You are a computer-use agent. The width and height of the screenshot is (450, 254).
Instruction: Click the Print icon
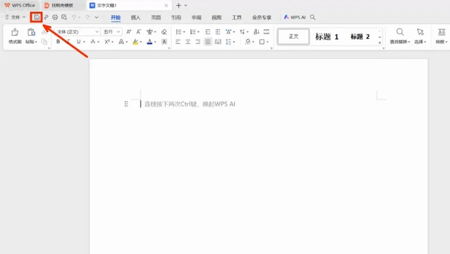coord(55,17)
